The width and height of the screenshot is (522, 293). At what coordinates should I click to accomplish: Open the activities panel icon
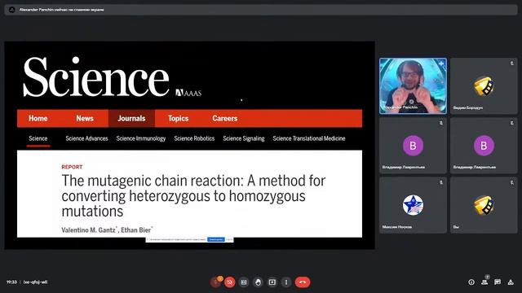tap(511, 282)
